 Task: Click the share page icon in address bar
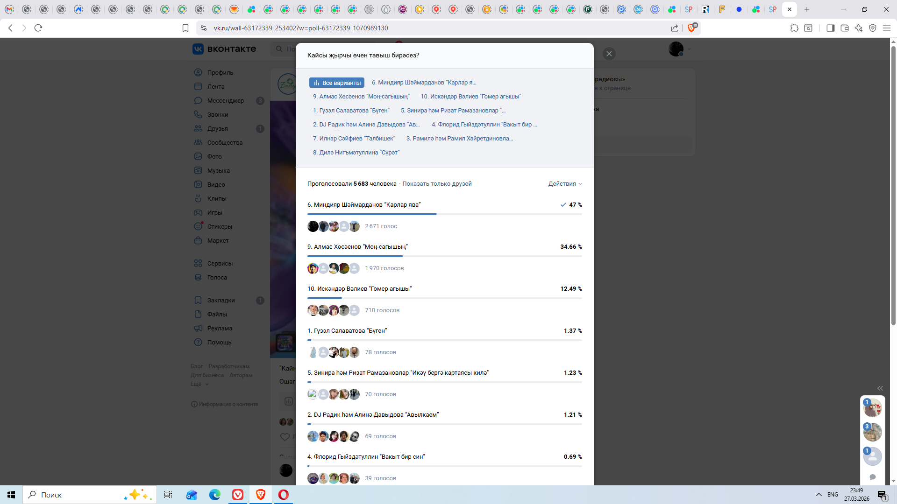point(674,28)
